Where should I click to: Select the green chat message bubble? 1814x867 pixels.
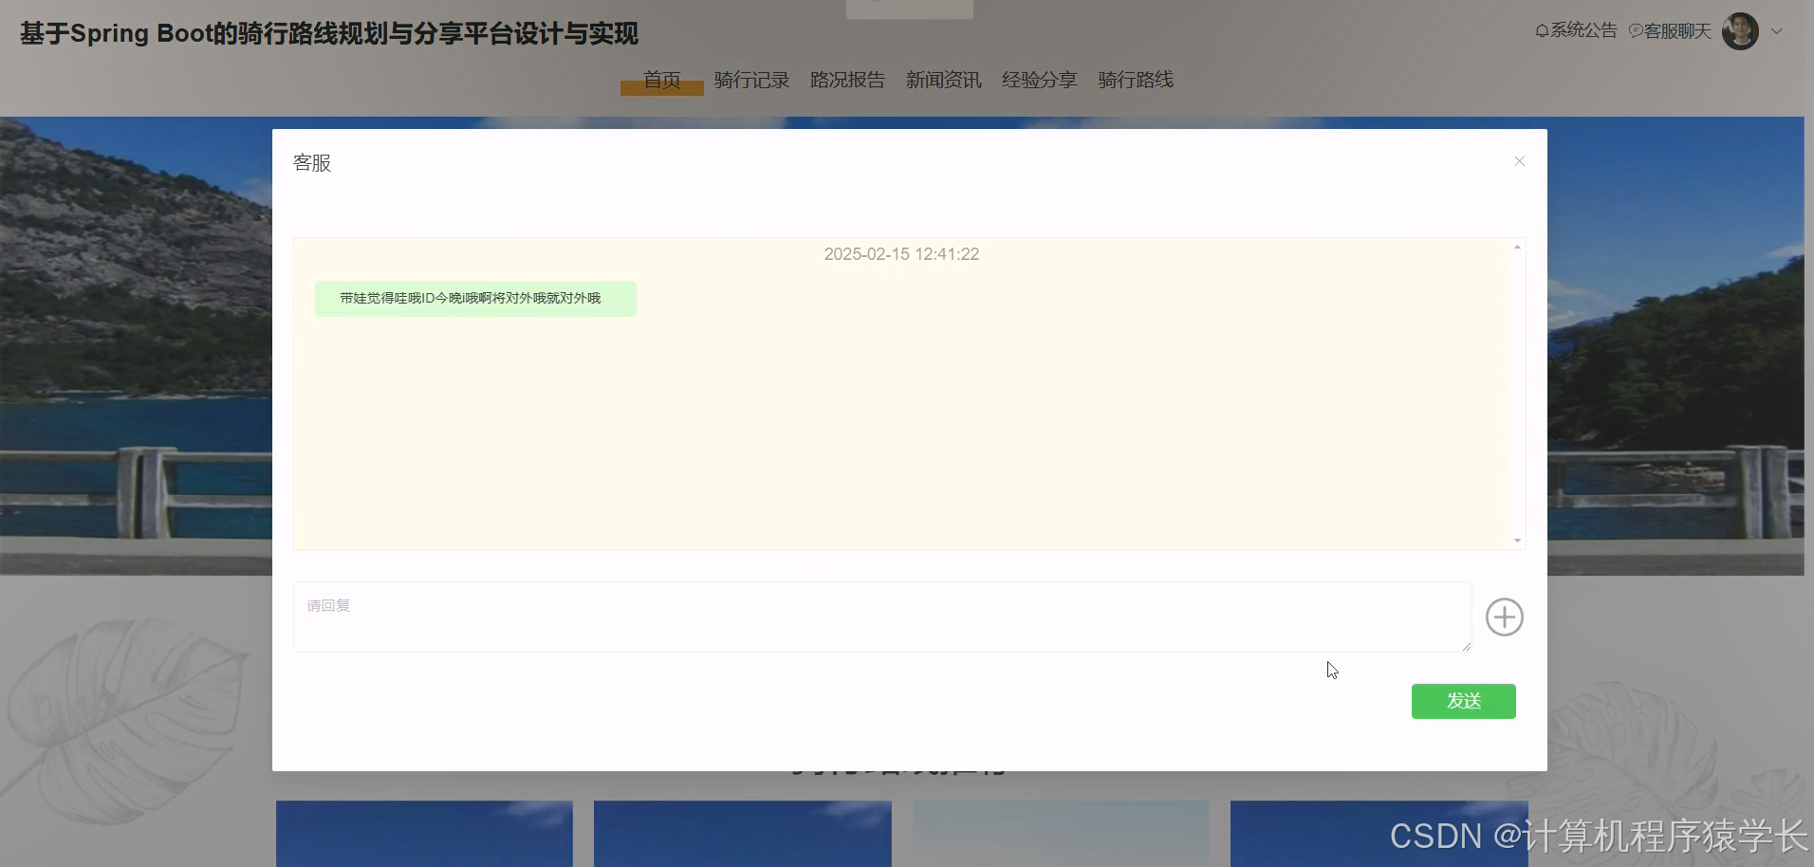(474, 298)
